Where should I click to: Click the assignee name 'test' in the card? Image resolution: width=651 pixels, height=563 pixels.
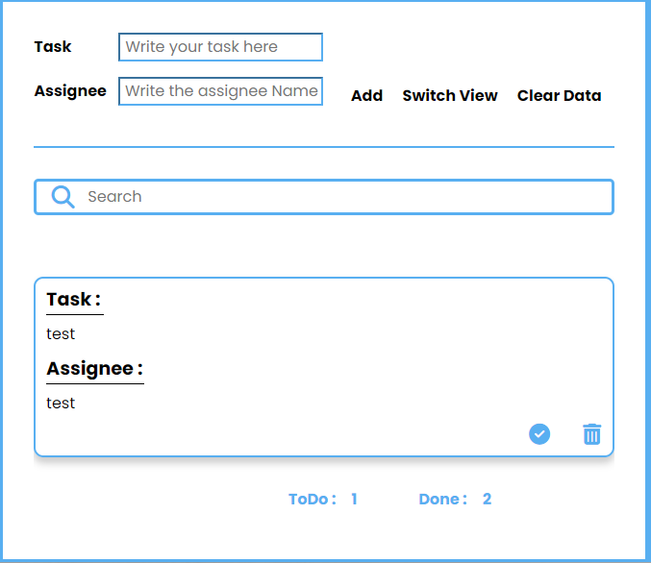pos(61,404)
